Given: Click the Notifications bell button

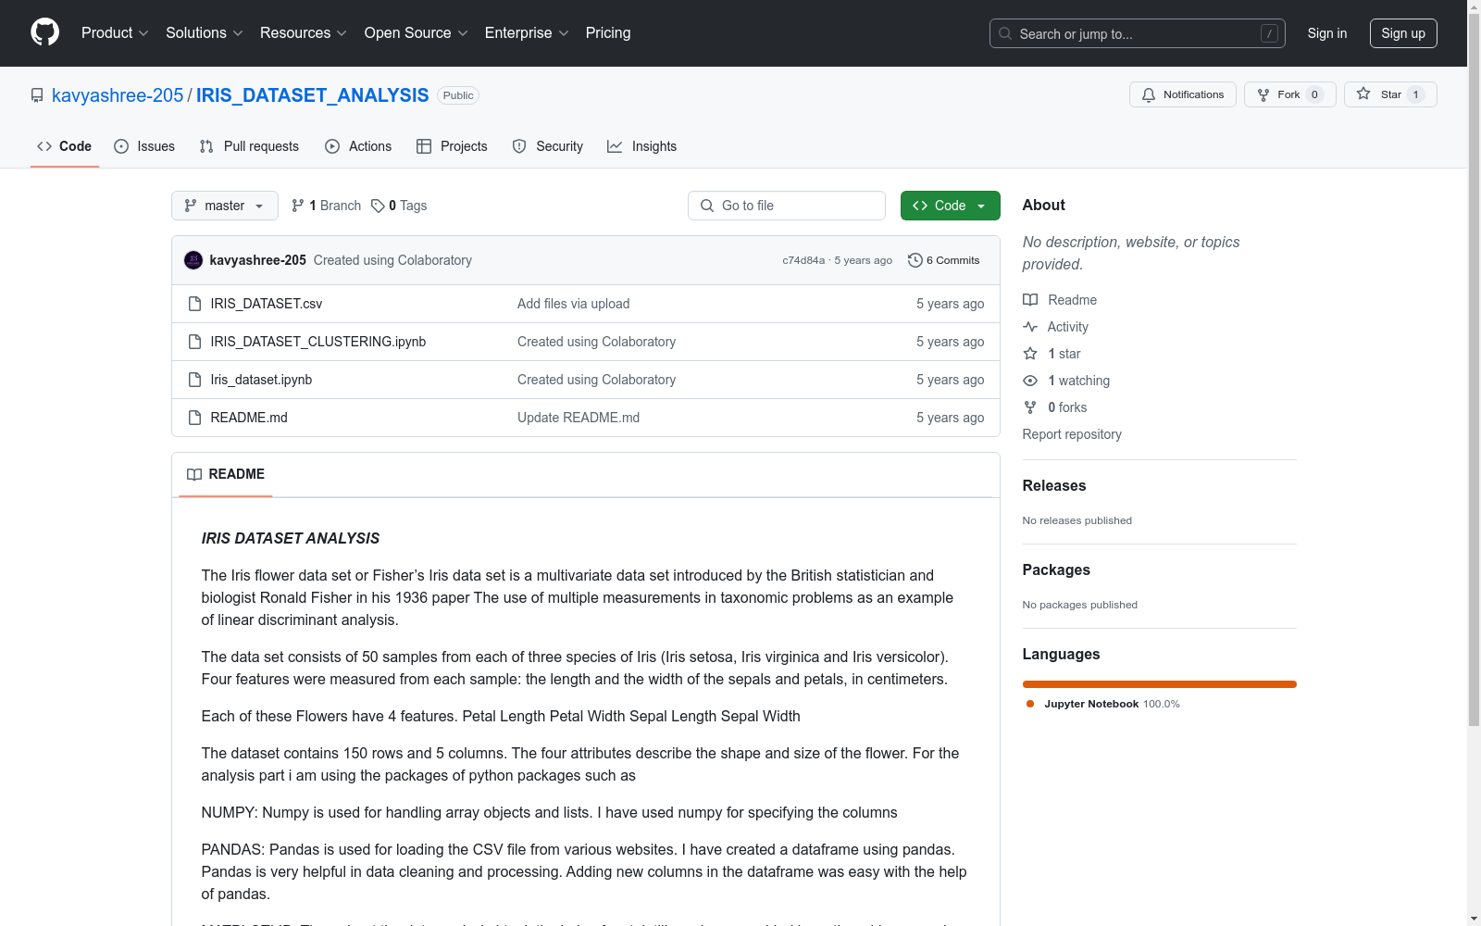Looking at the screenshot, I should tap(1183, 94).
